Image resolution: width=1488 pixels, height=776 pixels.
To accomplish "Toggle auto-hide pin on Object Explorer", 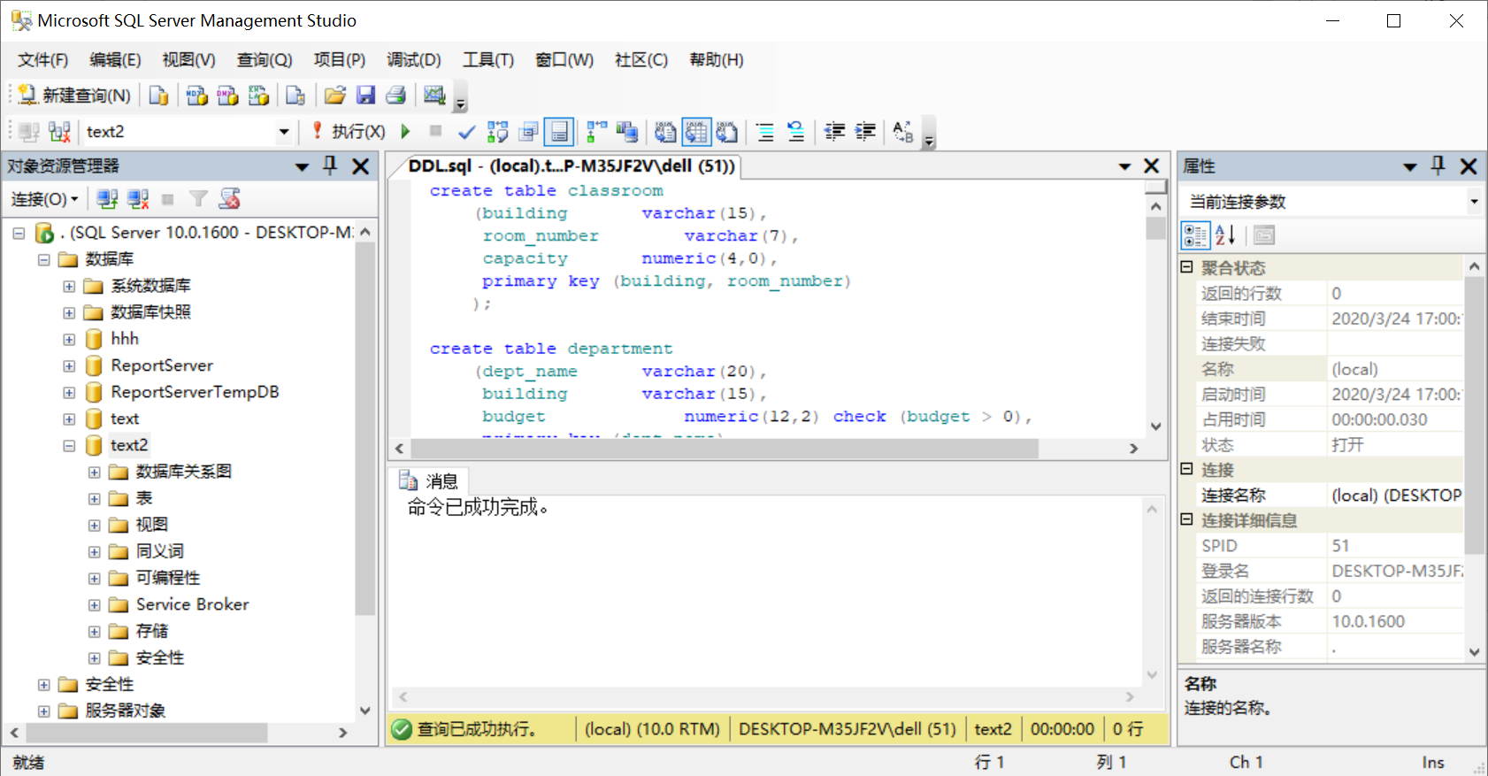I will 330,165.
